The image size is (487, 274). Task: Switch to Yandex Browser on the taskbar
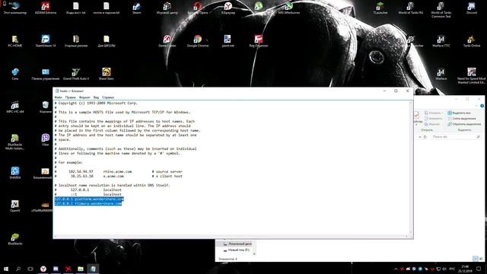[x=43, y=269]
